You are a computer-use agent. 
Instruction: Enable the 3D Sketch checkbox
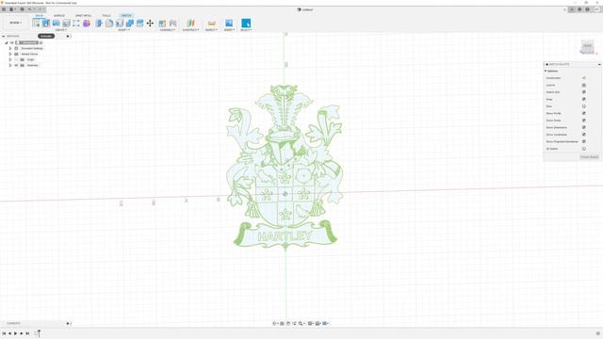coord(584,149)
